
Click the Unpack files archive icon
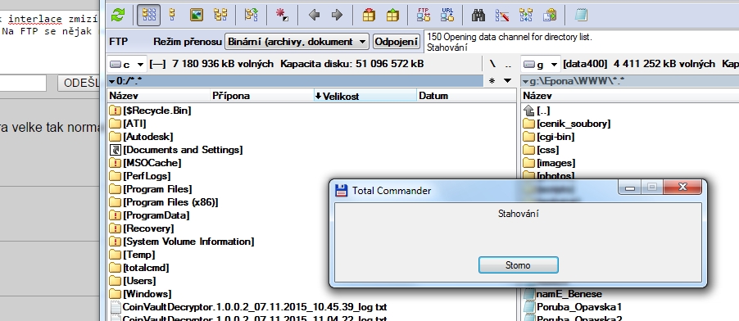392,16
